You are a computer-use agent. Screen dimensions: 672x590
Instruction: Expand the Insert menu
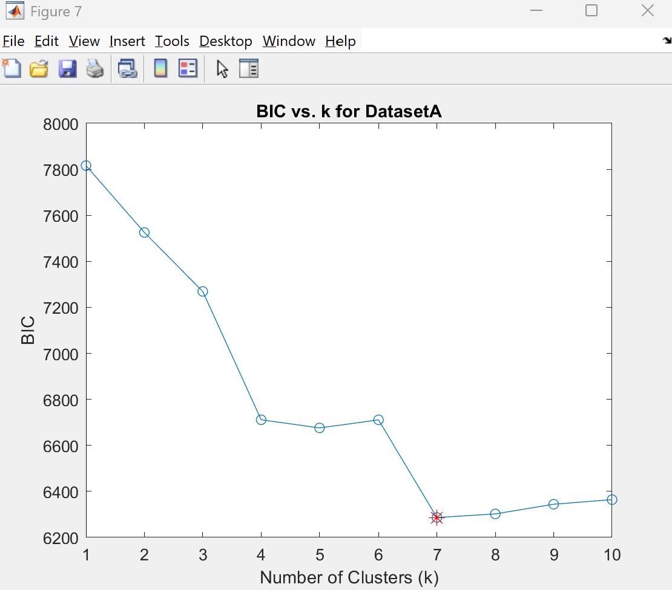tap(127, 41)
